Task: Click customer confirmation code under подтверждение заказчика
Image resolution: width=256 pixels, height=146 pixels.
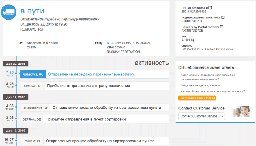Action: coord(192,21)
